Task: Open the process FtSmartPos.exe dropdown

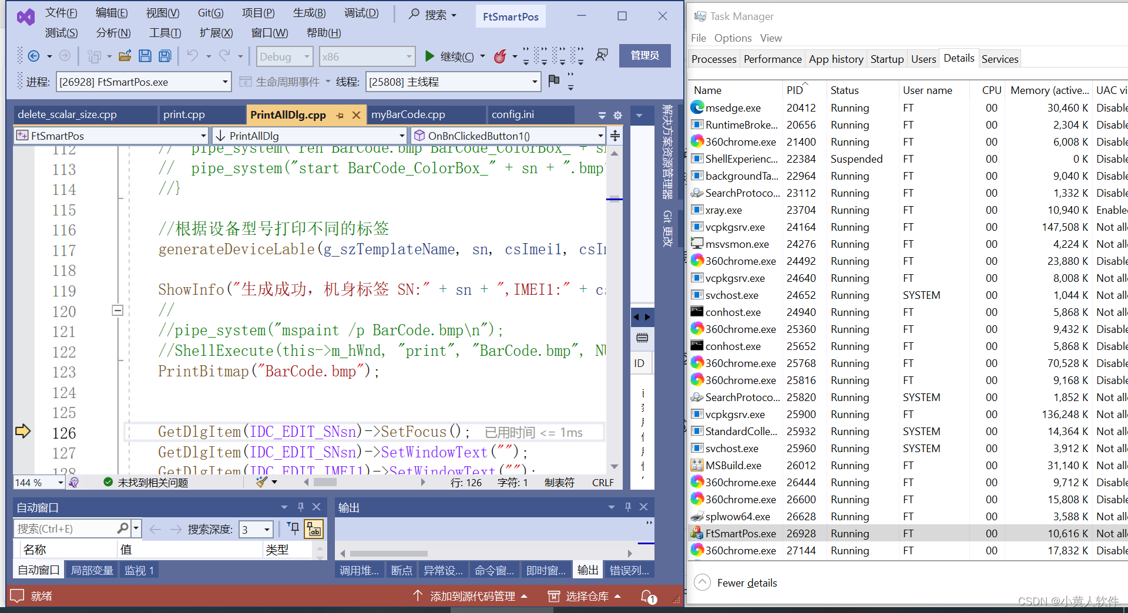Action: click(x=143, y=82)
